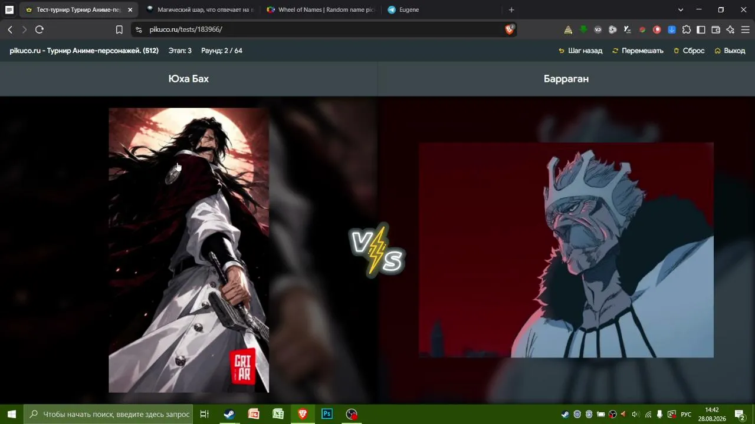Switch to the Wheel of Names tab

pos(320,10)
